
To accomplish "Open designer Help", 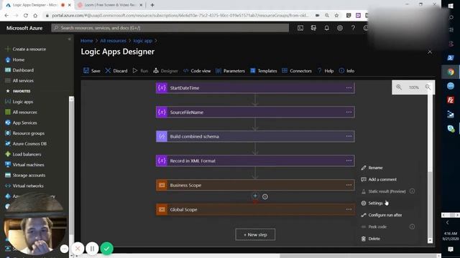I will (x=326, y=71).
